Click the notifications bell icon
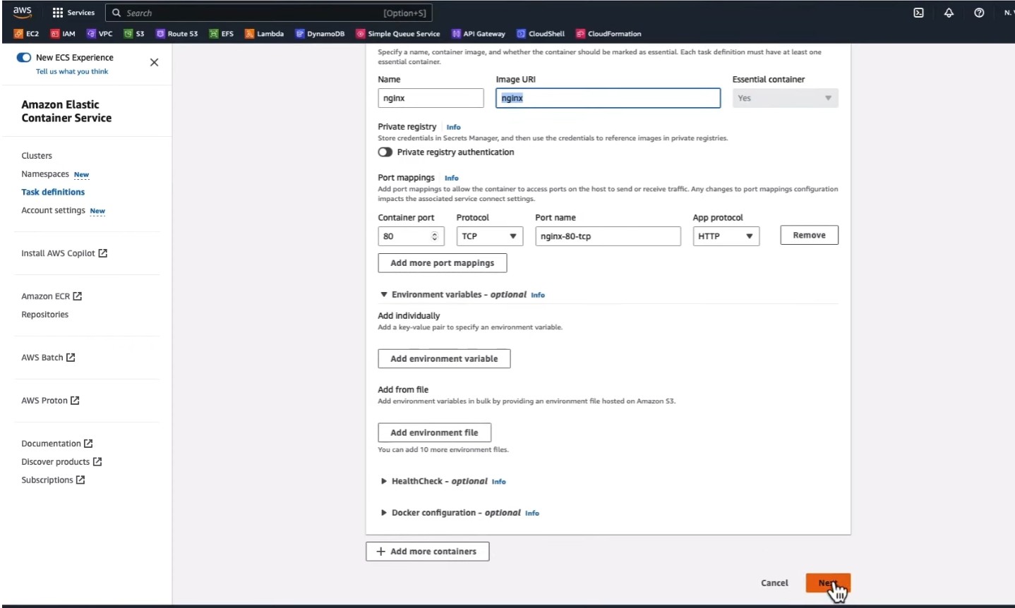Viewport: 1015px width, 608px height. pyautogui.click(x=949, y=13)
